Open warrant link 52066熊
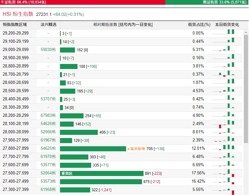Viewport: 249px width, 195px height. 48,132
